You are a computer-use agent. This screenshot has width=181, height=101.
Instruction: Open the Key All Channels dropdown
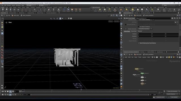click(173, 94)
